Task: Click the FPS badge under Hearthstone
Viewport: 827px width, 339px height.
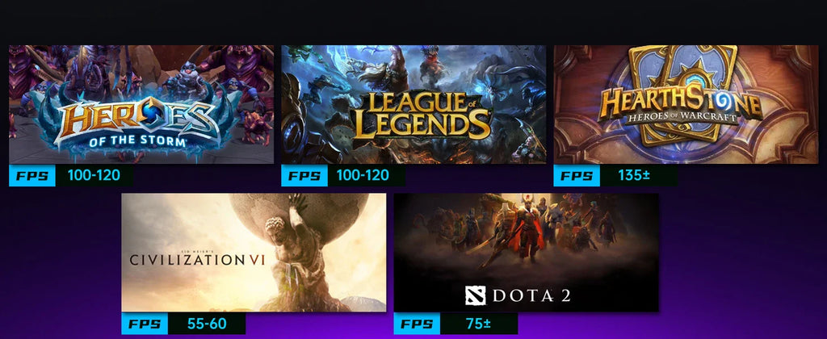Action: pyautogui.click(x=577, y=176)
